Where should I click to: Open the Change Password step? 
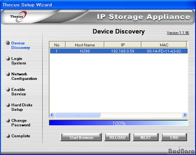click(21, 123)
